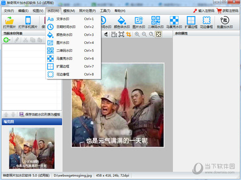241x180 pixels.
Task: Choose 文字水印 Ctrl+1 from the menu
Action: [74, 19]
